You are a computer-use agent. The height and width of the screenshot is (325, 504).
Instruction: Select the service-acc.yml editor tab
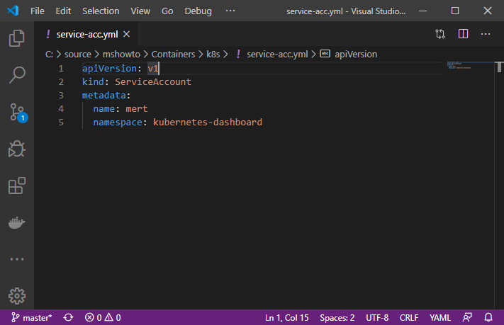tap(86, 34)
